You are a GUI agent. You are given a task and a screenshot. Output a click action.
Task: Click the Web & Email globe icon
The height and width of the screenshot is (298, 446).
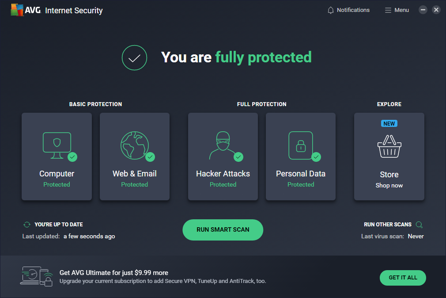click(134, 145)
